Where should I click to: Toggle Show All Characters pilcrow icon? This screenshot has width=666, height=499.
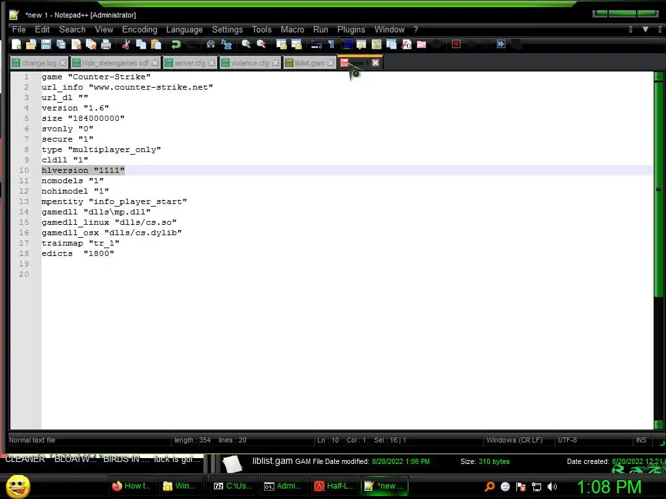pyautogui.click(x=331, y=44)
